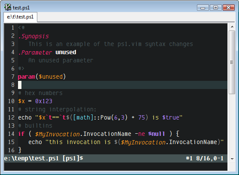This screenshot has width=239, height=175.
Task: Maximize the gVim window
Action: [x=215, y=7]
